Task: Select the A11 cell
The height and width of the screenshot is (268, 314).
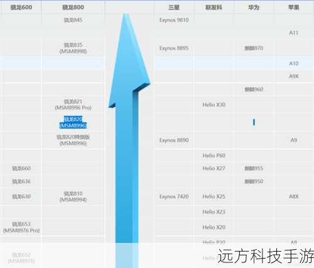Action: coord(294,33)
